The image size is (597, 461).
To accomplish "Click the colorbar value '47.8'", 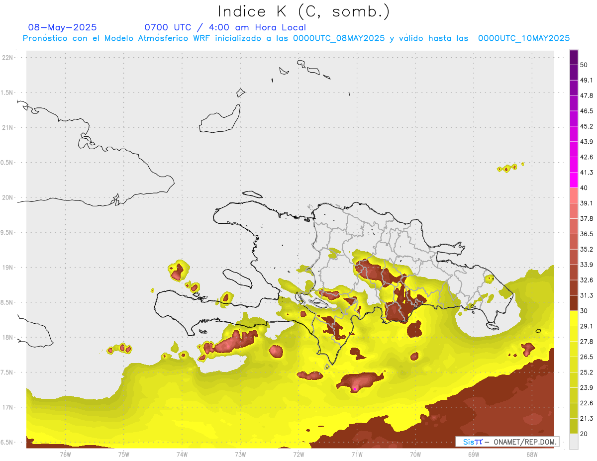I will [x=587, y=95].
